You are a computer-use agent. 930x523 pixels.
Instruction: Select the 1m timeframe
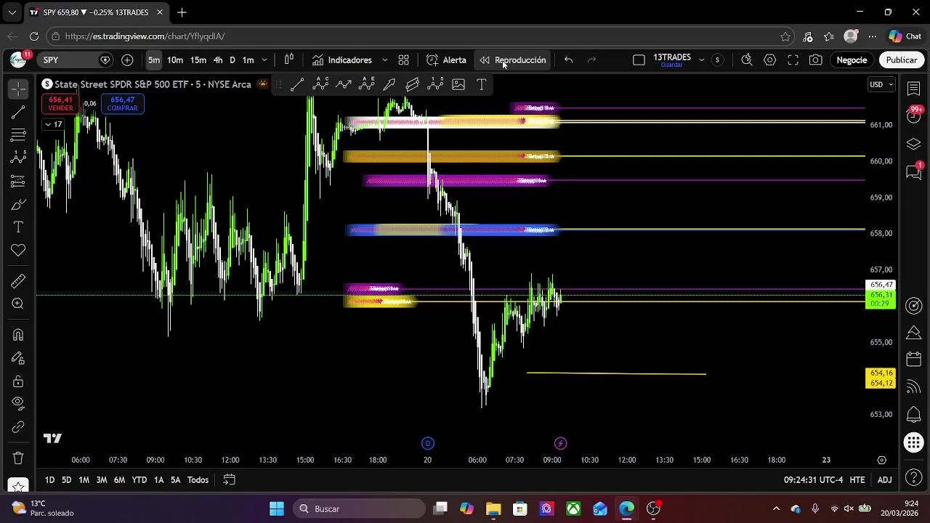coord(248,60)
